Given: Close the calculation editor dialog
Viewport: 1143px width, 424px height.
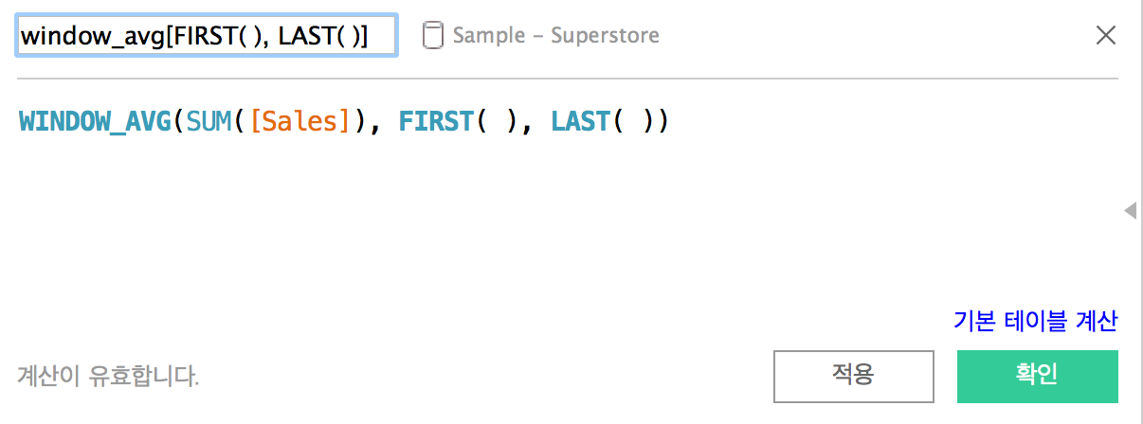Looking at the screenshot, I should (1105, 36).
